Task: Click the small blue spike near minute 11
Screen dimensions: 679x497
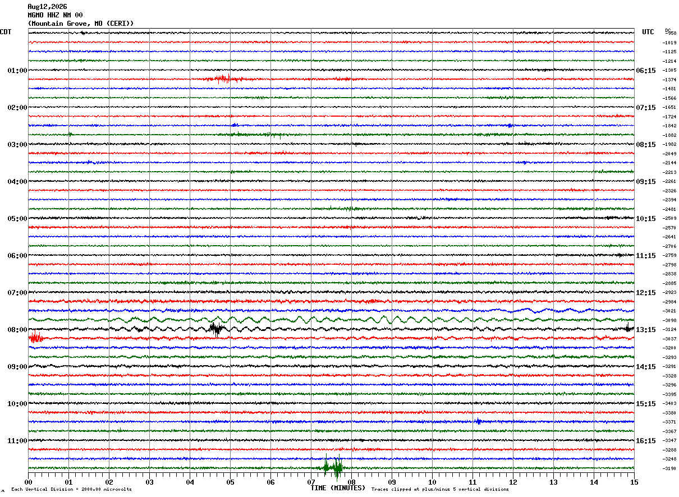Action: (x=478, y=421)
